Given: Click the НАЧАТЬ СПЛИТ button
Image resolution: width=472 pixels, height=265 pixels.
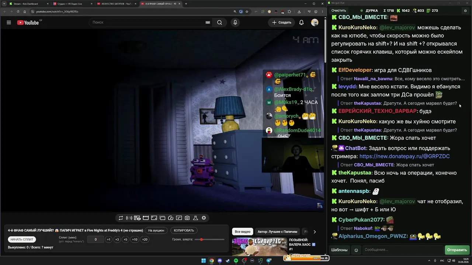Looking at the screenshot, I should tap(22, 239).
